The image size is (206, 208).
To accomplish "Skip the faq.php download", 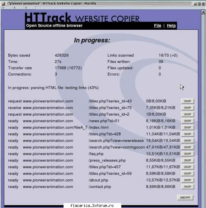I will pyautogui.click(x=187, y=154).
